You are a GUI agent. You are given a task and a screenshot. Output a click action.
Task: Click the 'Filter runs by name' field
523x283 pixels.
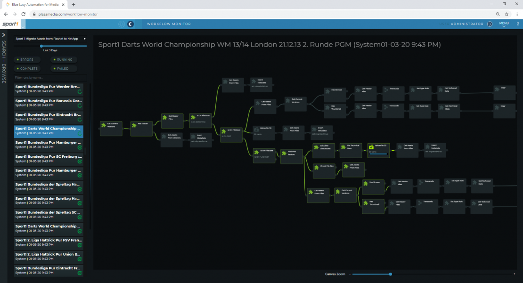click(x=50, y=77)
